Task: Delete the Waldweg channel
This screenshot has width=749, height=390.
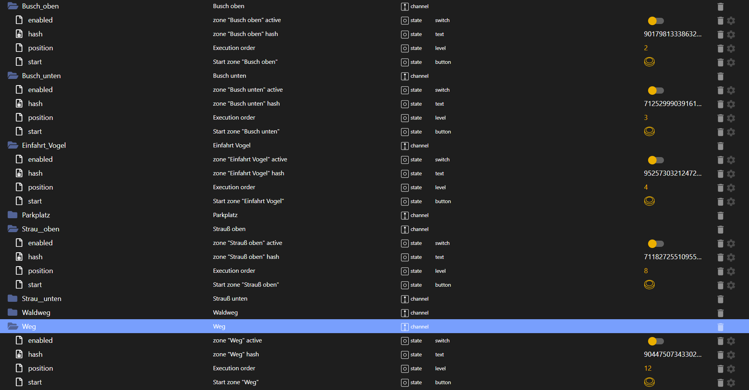Action: [x=720, y=313]
